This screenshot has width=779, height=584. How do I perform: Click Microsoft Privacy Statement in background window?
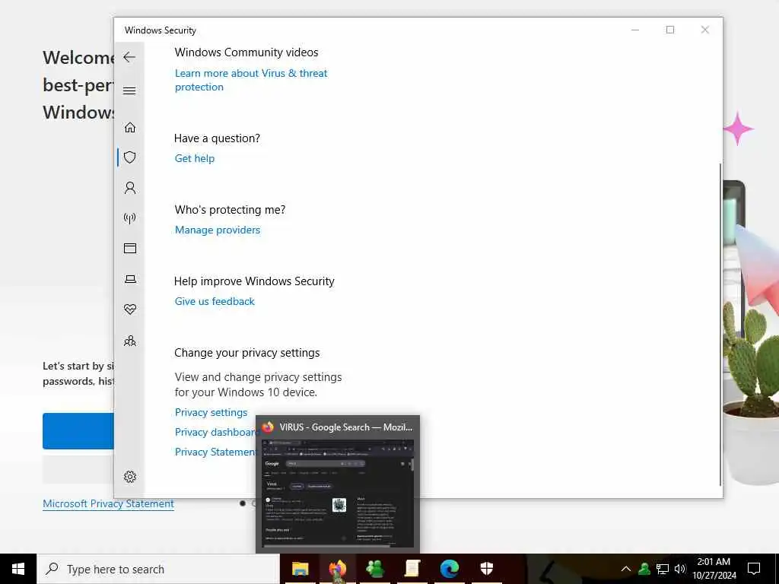point(108,503)
